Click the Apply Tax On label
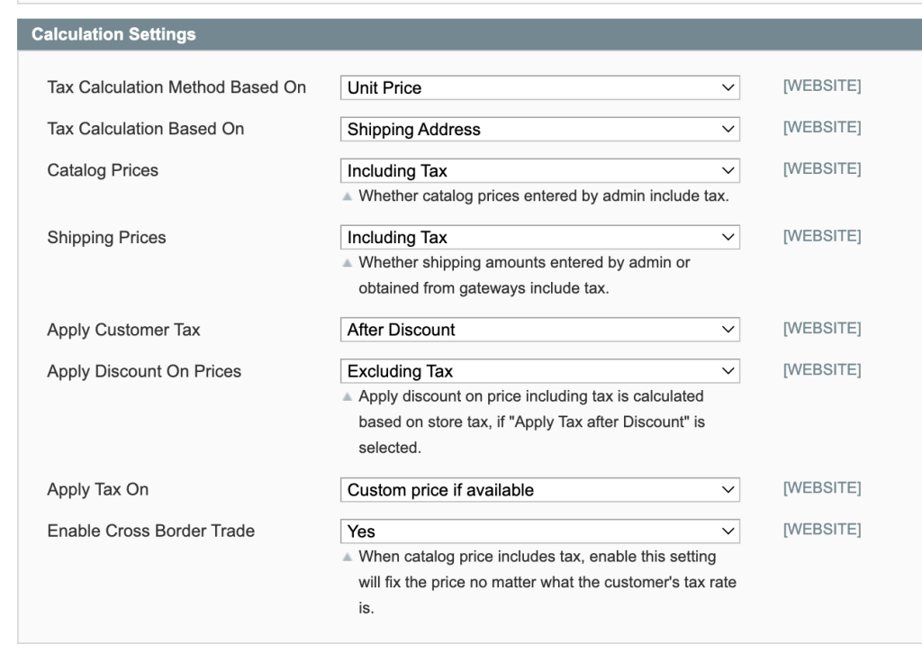This screenshot has width=922, height=654. pos(97,489)
